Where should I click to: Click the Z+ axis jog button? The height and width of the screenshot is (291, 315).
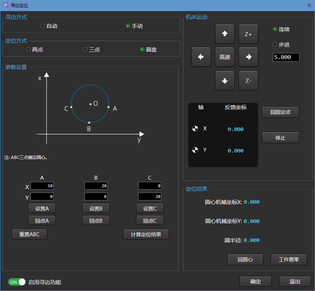(x=248, y=34)
